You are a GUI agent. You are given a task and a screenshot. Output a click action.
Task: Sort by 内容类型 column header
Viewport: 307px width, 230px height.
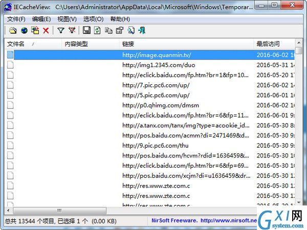click(91, 44)
